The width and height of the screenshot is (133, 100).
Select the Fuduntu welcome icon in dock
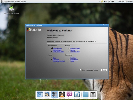[55, 94]
